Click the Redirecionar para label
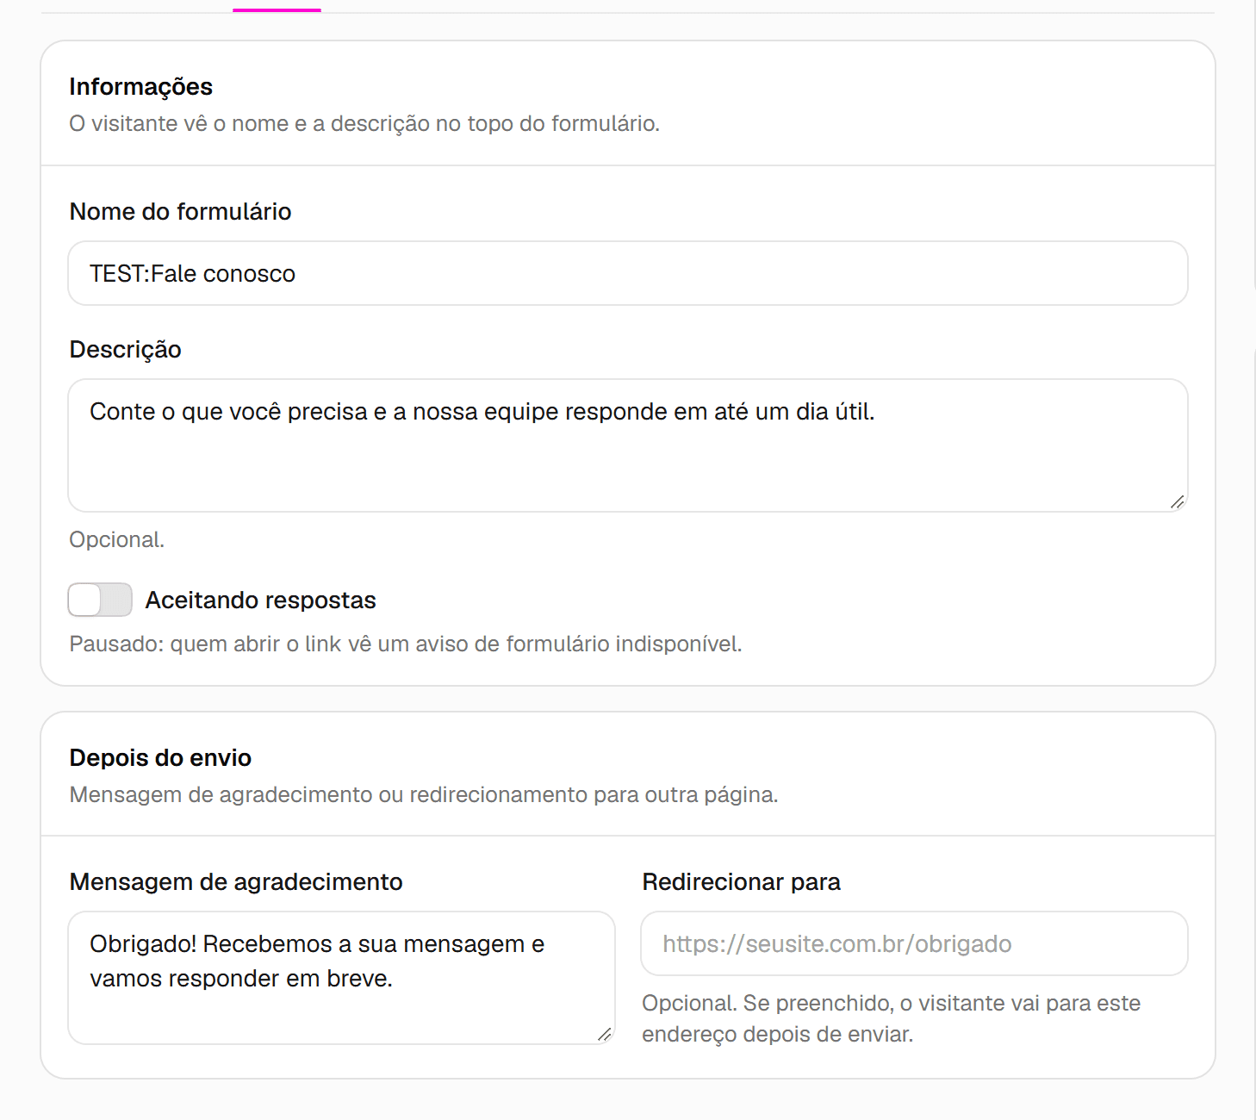 click(x=741, y=881)
